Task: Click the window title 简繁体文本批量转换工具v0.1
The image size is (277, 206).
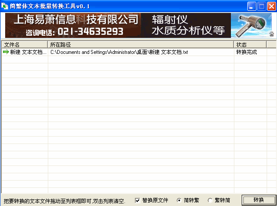Action: tap(50, 6)
